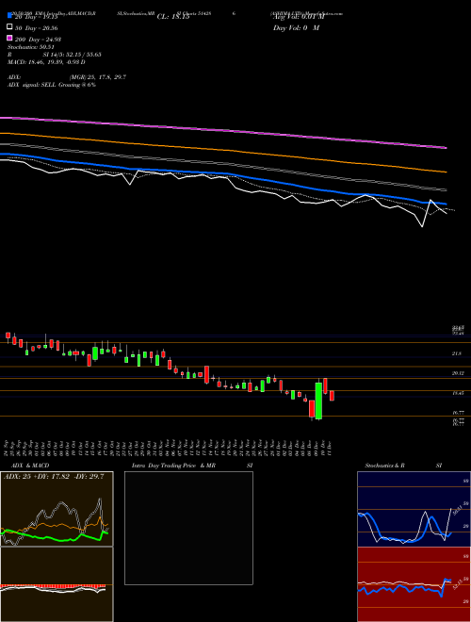The height and width of the screenshot is (622, 471).
Task: Click the end of the blue 20-day EMA line
Action: pyautogui.click(x=445, y=204)
